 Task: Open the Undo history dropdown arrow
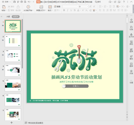point(31,2)
